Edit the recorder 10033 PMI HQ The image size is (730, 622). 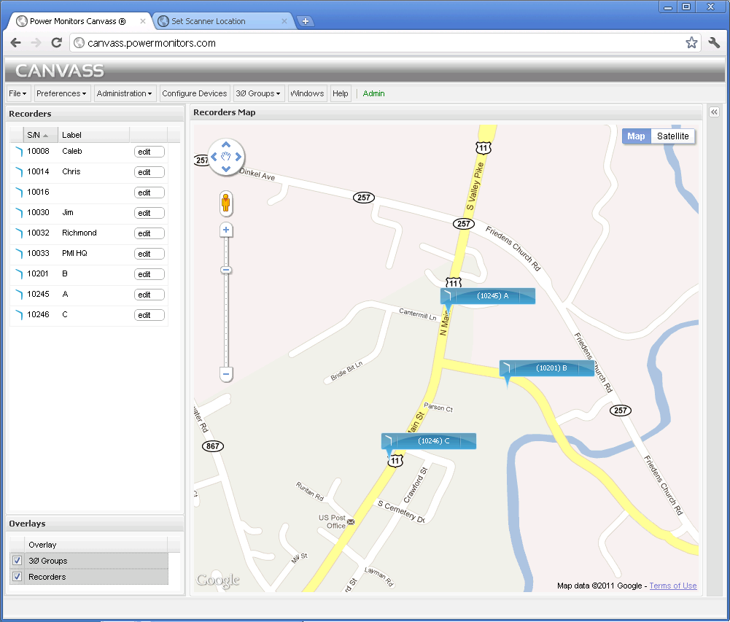(149, 254)
